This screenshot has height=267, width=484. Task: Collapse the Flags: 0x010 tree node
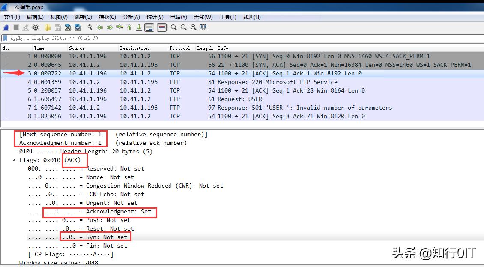(14, 160)
